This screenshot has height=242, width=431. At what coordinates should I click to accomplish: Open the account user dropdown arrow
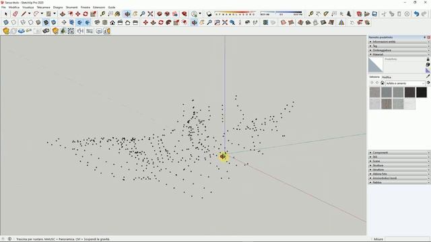(x=200, y=13)
